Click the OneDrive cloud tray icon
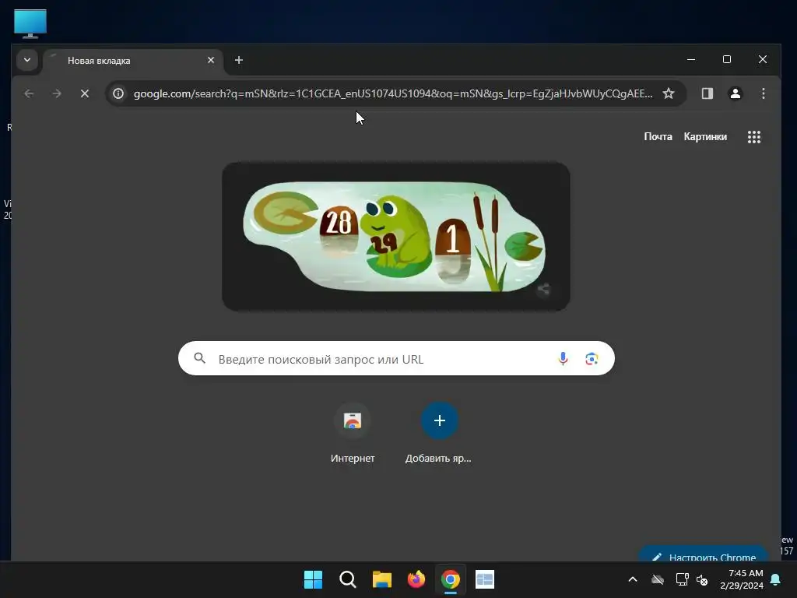The image size is (797, 598). click(658, 579)
